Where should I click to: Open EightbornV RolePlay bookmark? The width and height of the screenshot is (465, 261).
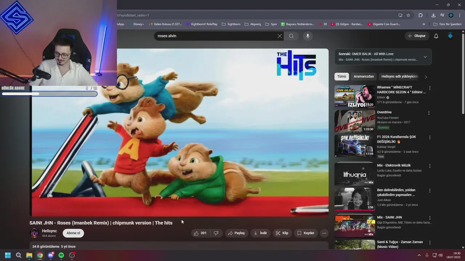[202, 24]
